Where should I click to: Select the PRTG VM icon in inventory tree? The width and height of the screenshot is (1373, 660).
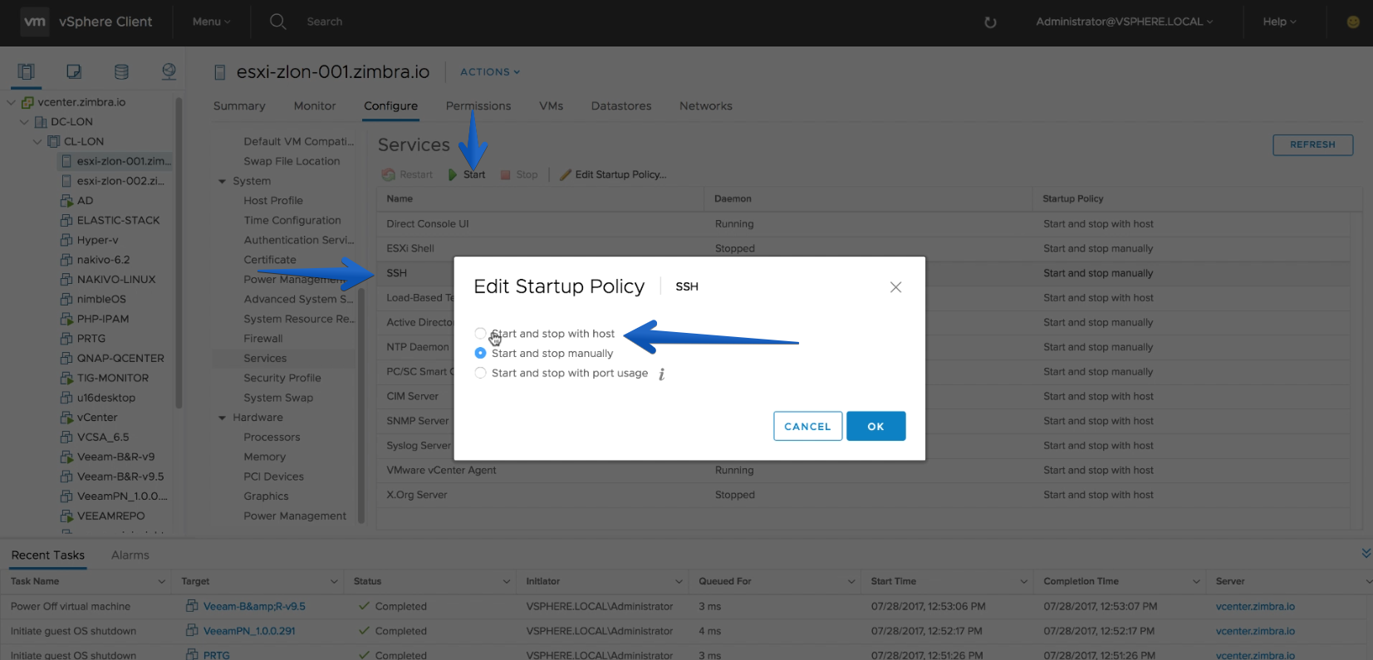[66, 339]
